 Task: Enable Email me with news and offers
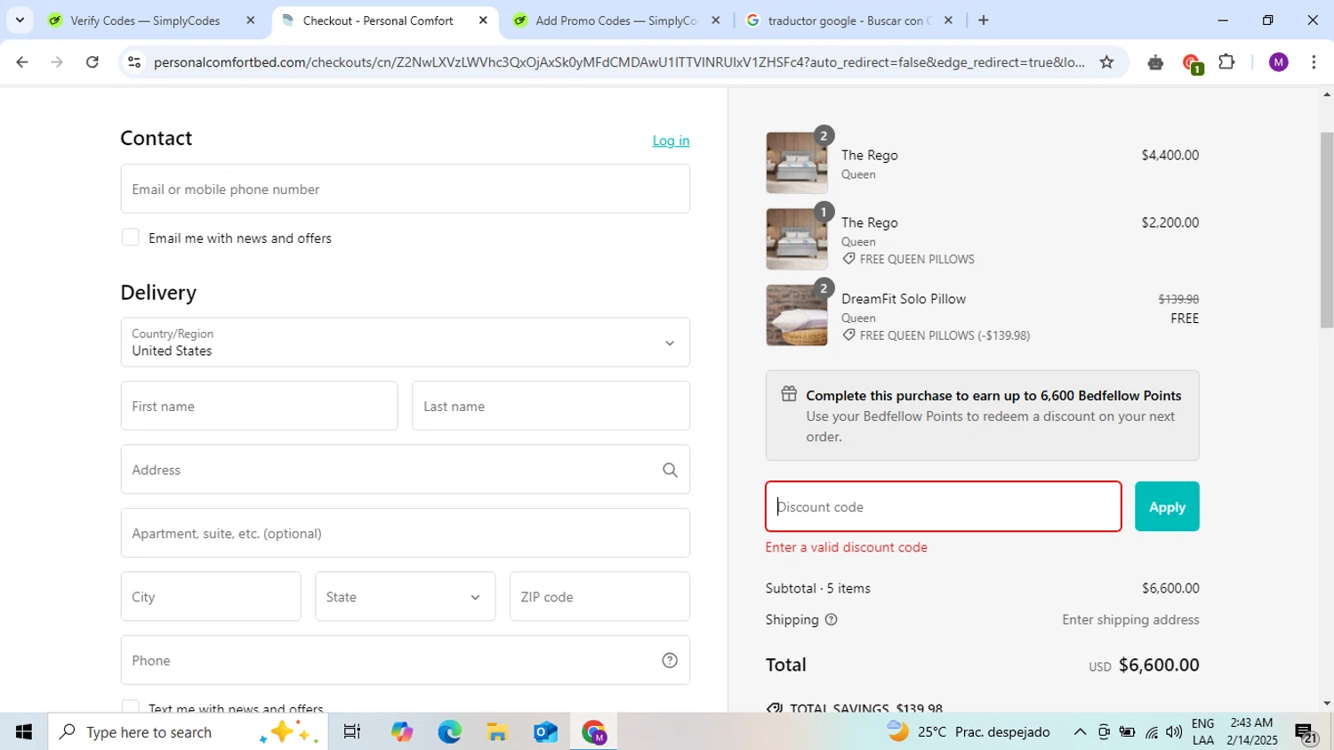point(130,238)
